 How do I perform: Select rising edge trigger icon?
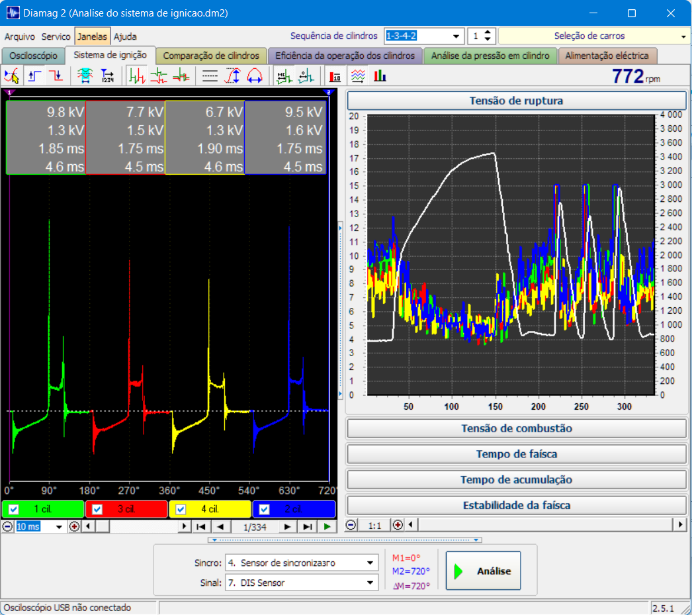click(35, 76)
